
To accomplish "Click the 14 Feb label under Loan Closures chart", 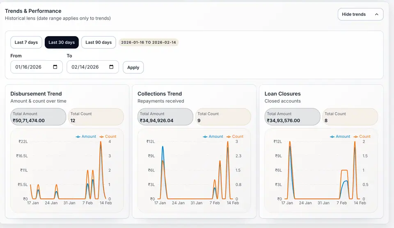I will pyautogui.click(x=360, y=203).
